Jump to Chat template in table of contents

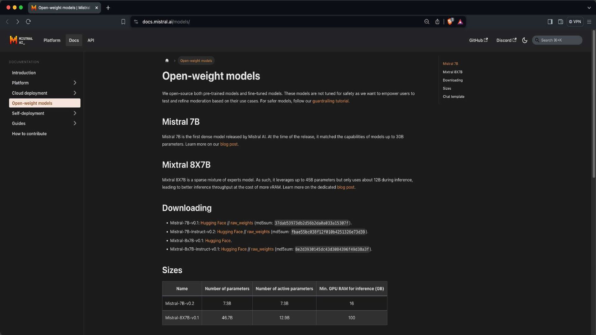pyautogui.click(x=454, y=96)
